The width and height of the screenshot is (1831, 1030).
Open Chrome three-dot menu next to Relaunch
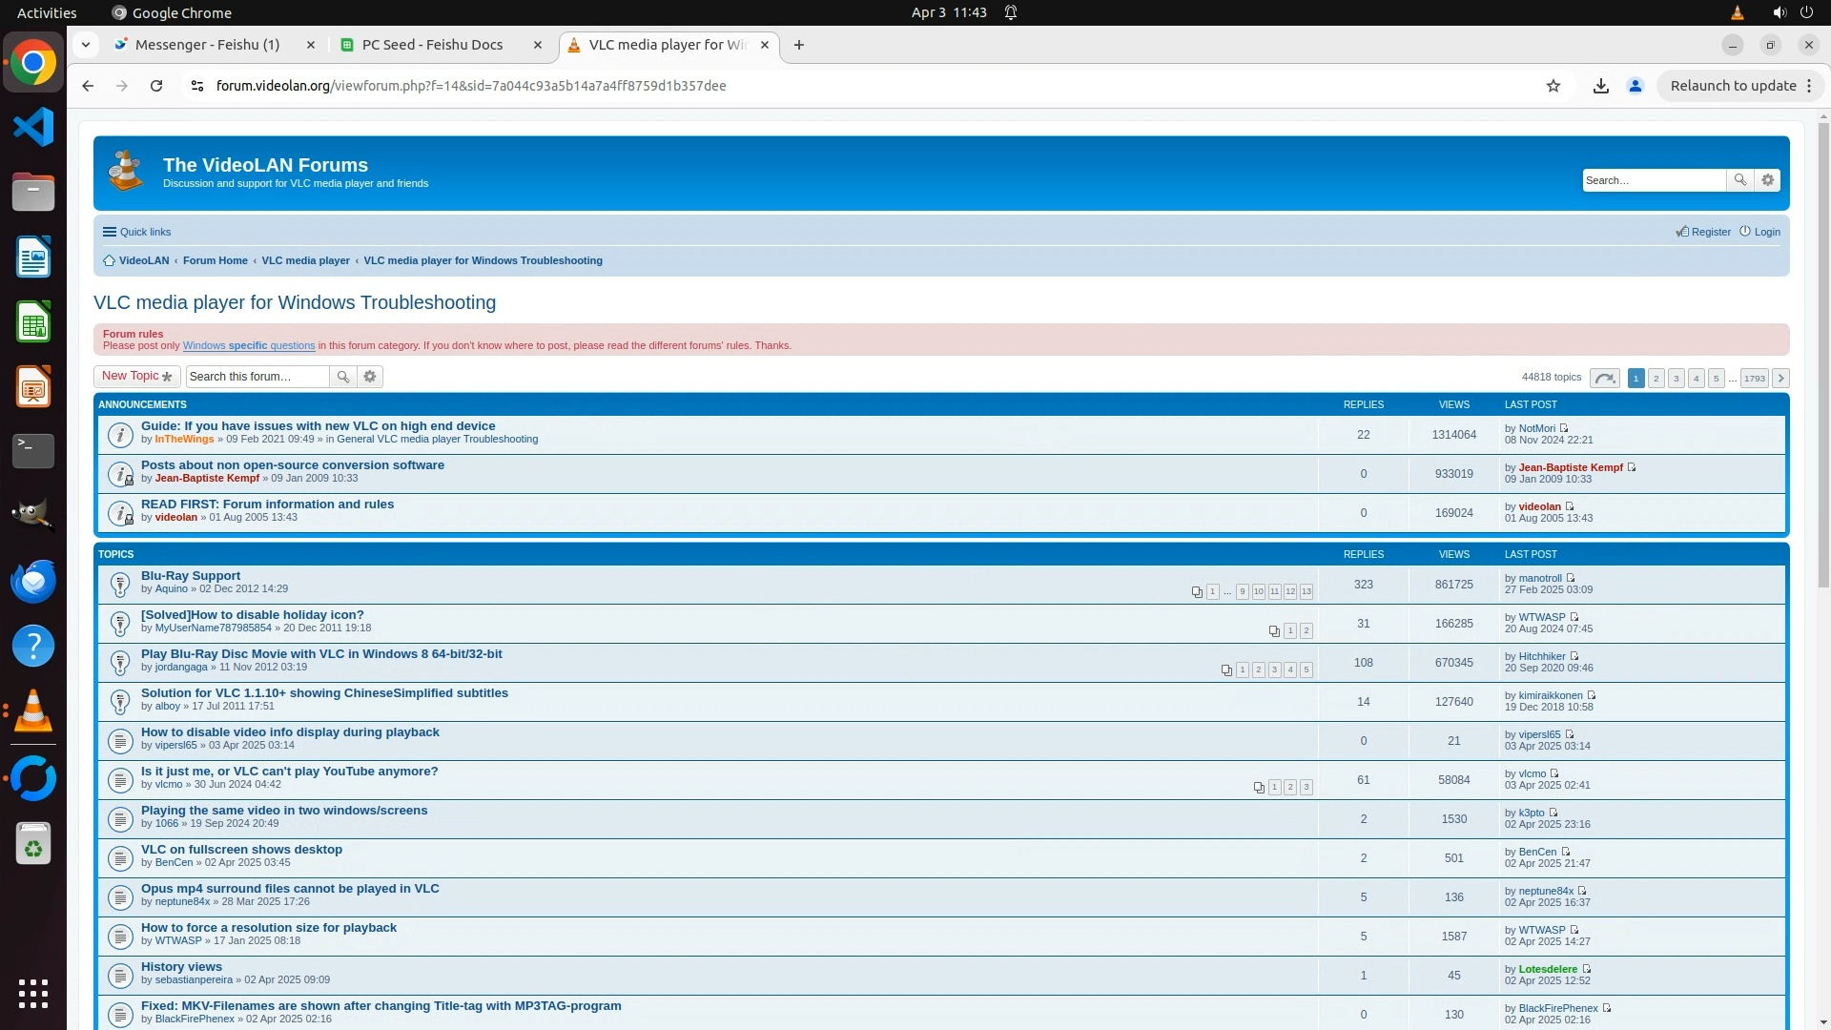(x=1808, y=86)
